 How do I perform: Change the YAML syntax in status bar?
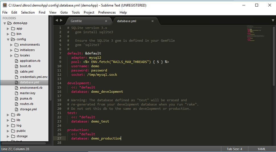pos(261,149)
